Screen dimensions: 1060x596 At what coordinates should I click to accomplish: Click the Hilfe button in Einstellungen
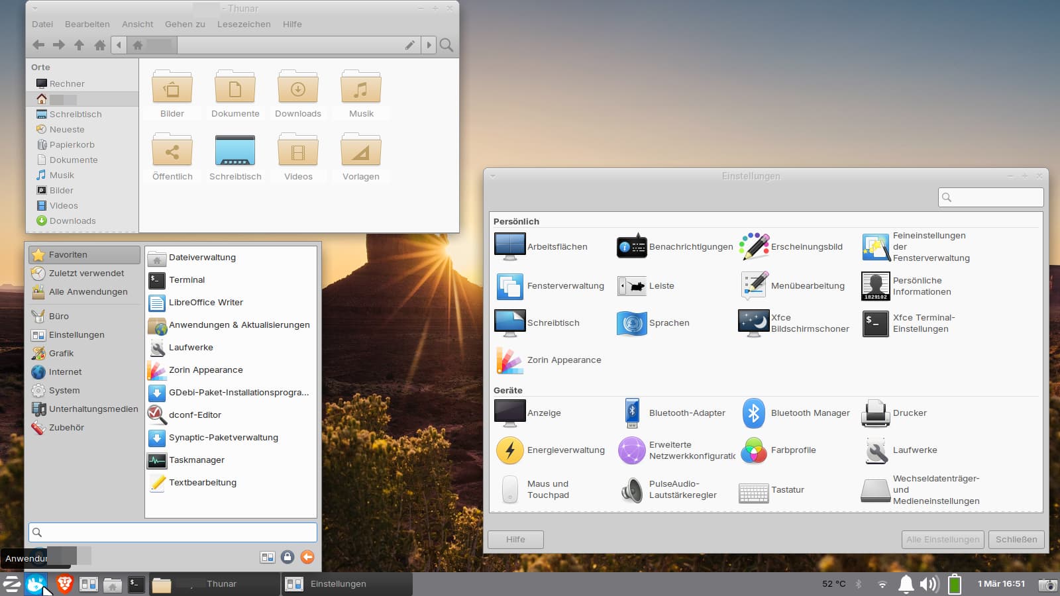point(515,540)
